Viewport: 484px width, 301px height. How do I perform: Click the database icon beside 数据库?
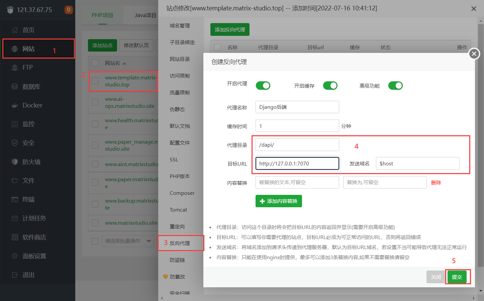tap(15, 86)
